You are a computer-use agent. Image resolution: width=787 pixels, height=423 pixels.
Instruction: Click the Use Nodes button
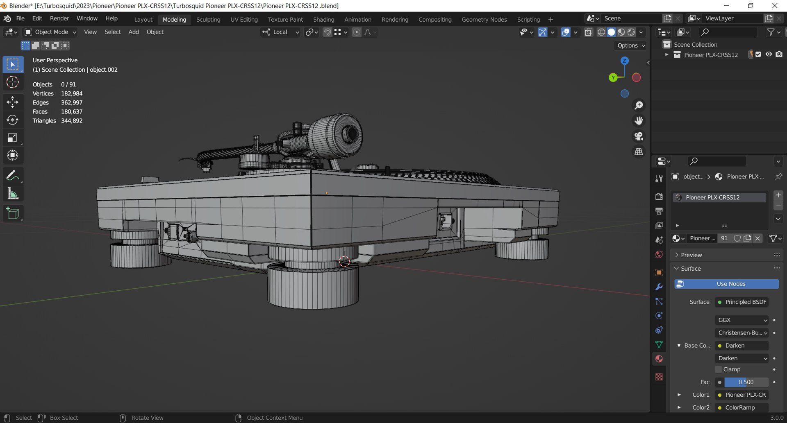point(726,284)
